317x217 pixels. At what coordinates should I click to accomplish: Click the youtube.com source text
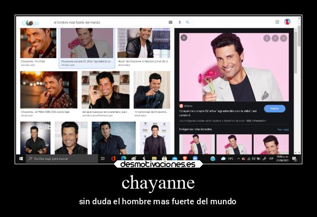28,65
